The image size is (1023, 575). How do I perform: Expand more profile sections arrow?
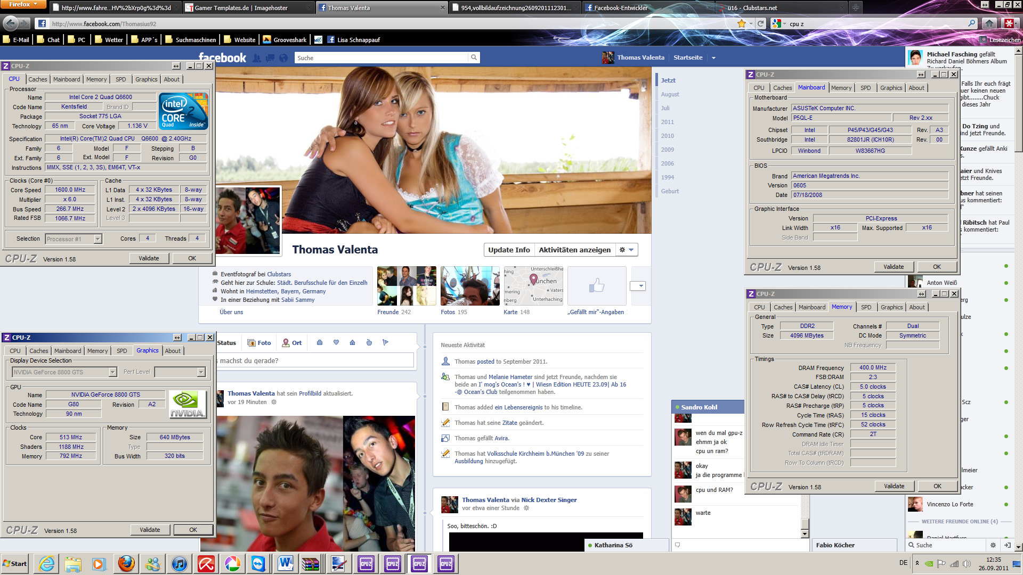click(x=638, y=286)
